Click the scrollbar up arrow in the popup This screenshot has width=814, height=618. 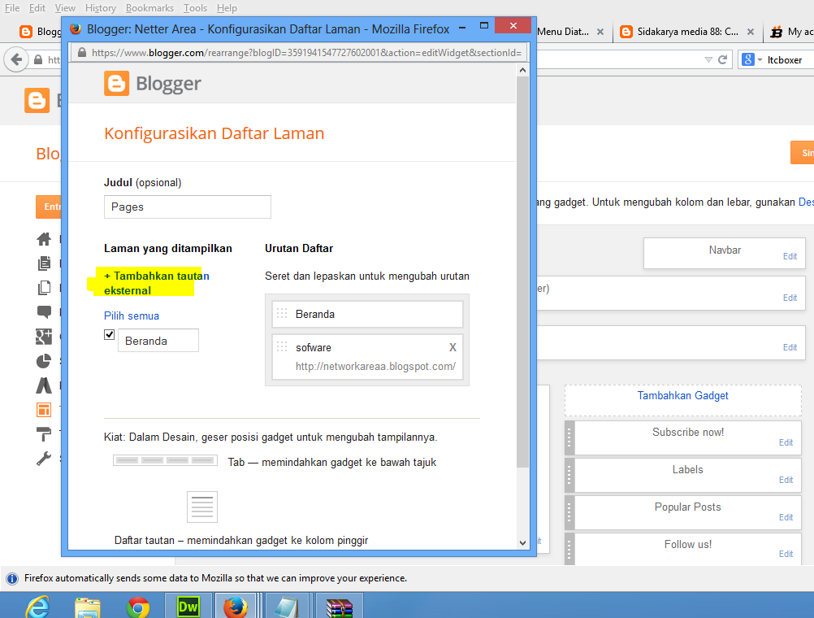click(x=523, y=70)
